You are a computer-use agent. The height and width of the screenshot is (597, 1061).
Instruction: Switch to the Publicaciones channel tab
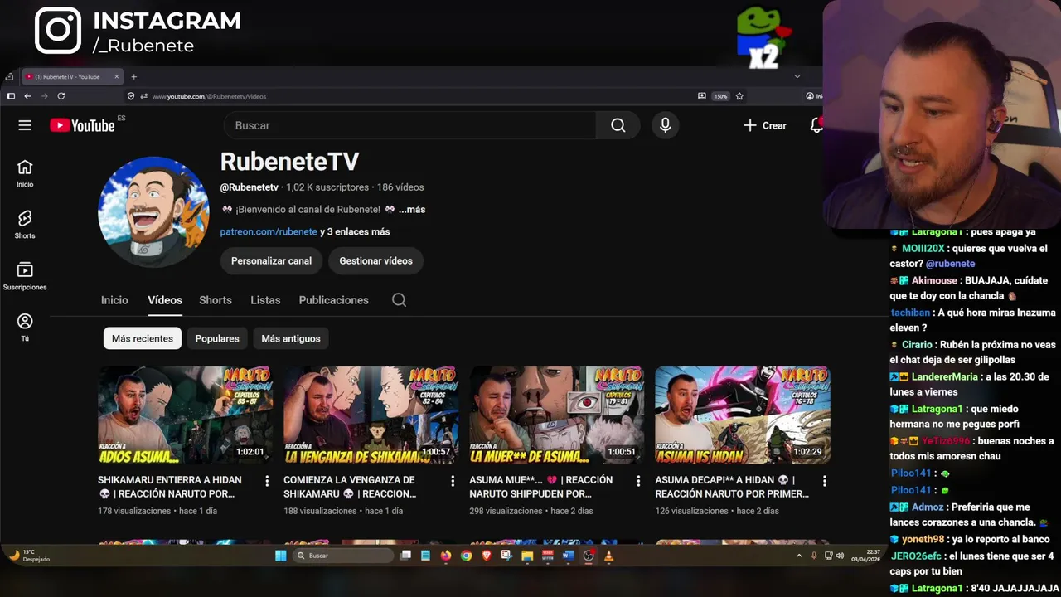(x=334, y=300)
